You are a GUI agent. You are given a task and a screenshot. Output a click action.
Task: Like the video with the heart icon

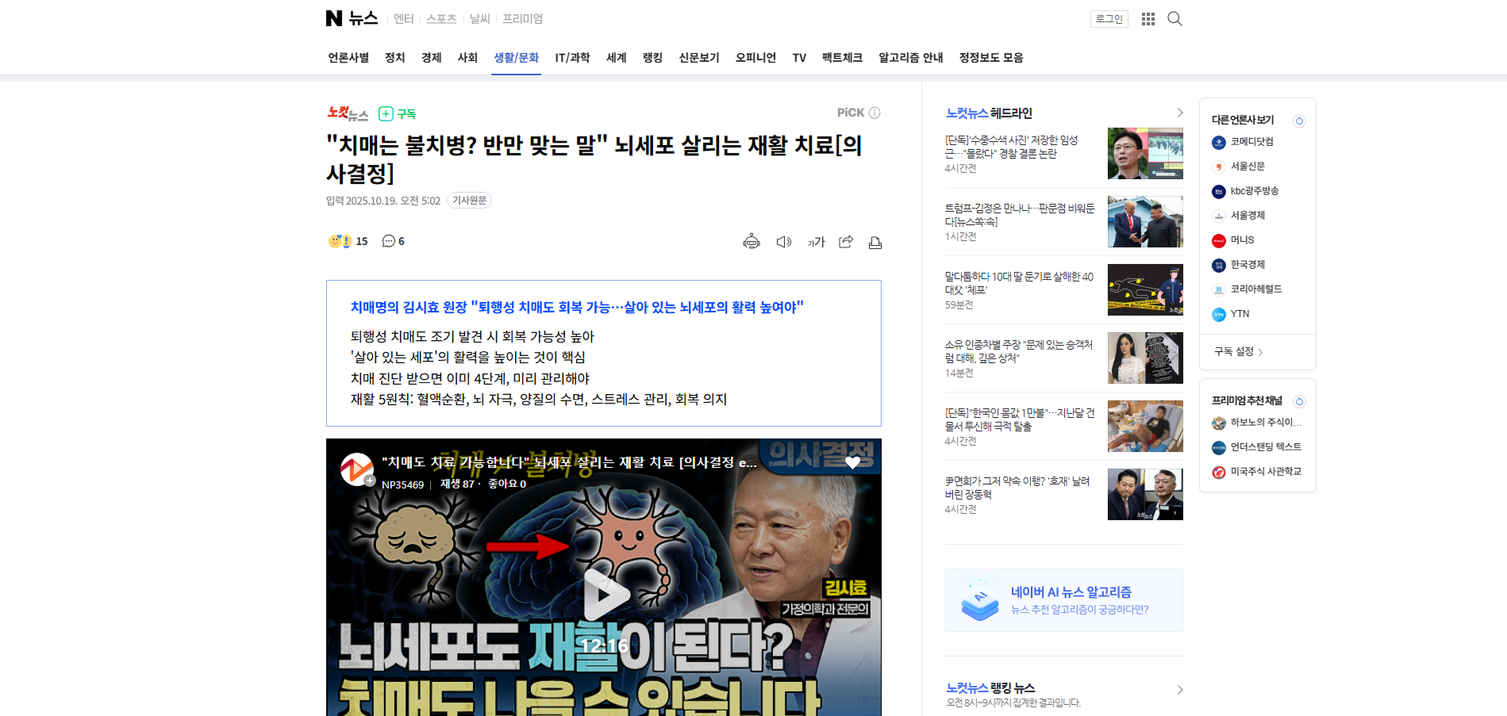click(852, 462)
